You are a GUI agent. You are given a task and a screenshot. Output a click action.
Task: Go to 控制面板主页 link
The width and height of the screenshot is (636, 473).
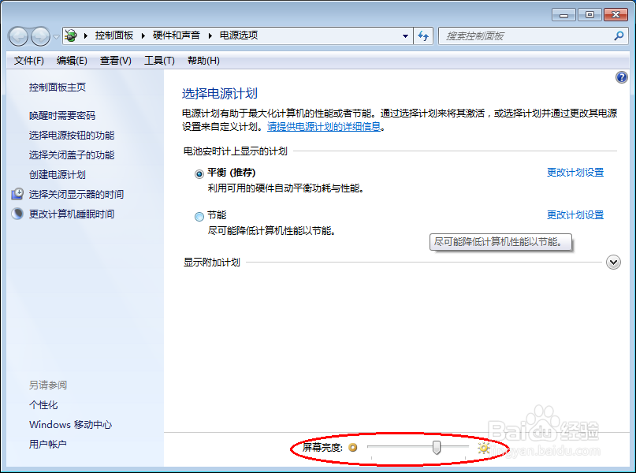58,88
